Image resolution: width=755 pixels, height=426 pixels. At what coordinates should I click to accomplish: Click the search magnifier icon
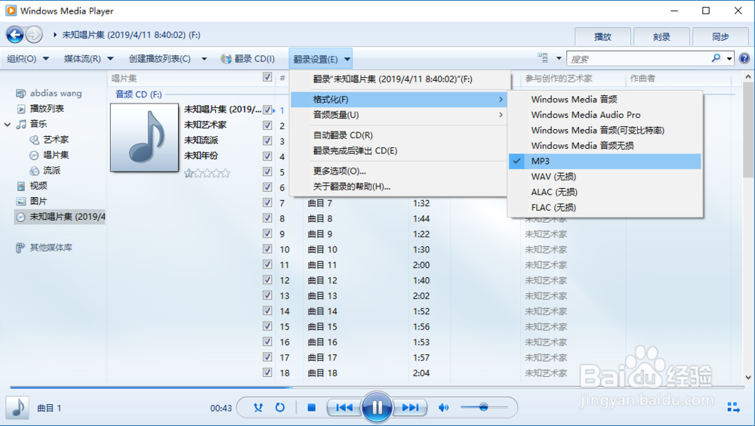pos(716,58)
